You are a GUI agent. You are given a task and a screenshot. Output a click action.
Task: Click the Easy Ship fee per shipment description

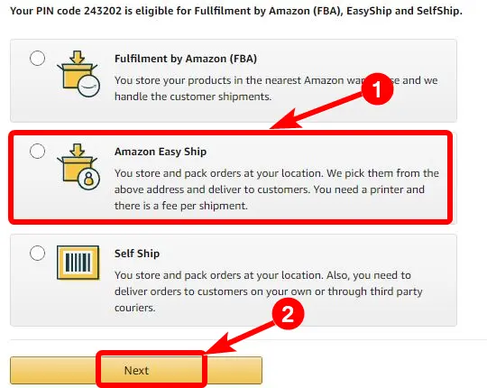277,189
